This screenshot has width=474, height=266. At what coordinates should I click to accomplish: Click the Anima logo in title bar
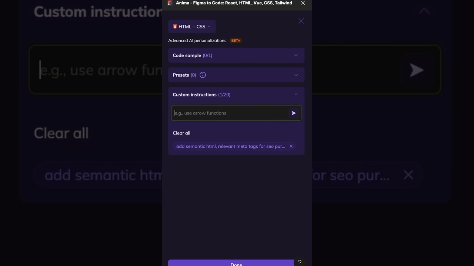[170, 3]
